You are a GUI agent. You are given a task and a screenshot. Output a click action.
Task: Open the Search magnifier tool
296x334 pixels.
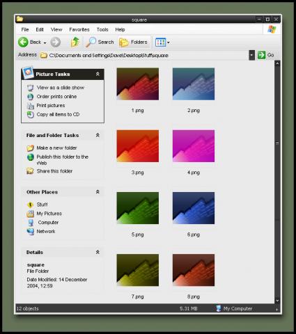point(91,42)
